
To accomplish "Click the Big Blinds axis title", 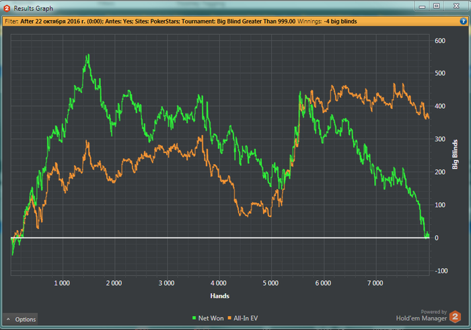I will [456, 156].
